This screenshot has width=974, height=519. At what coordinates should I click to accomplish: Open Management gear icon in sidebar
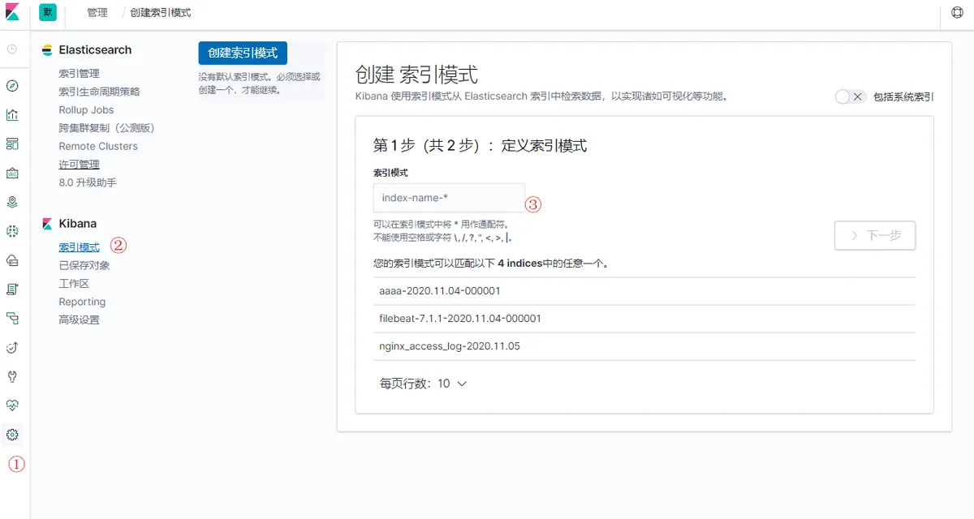pyautogui.click(x=12, y=435)
